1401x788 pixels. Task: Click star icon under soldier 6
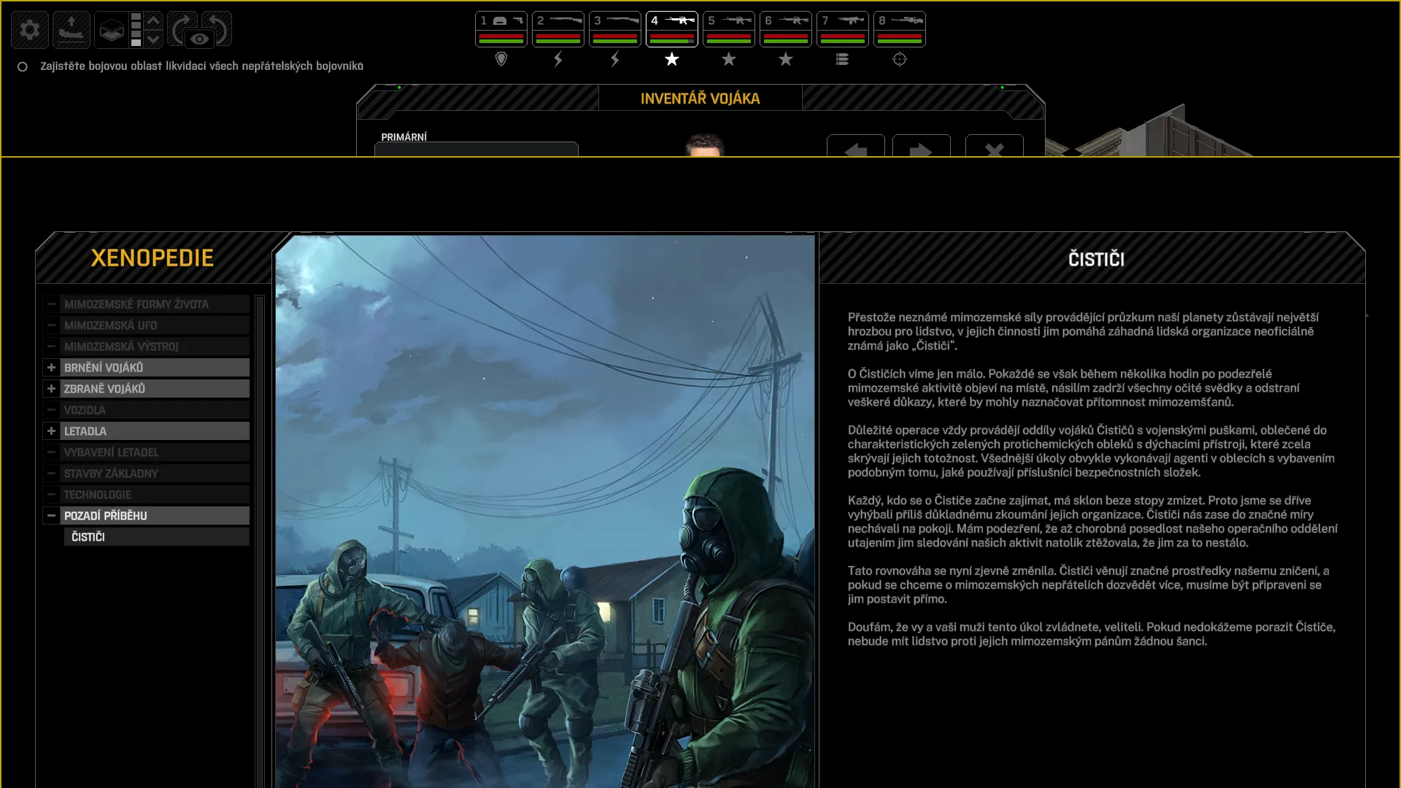click(786, 59)
